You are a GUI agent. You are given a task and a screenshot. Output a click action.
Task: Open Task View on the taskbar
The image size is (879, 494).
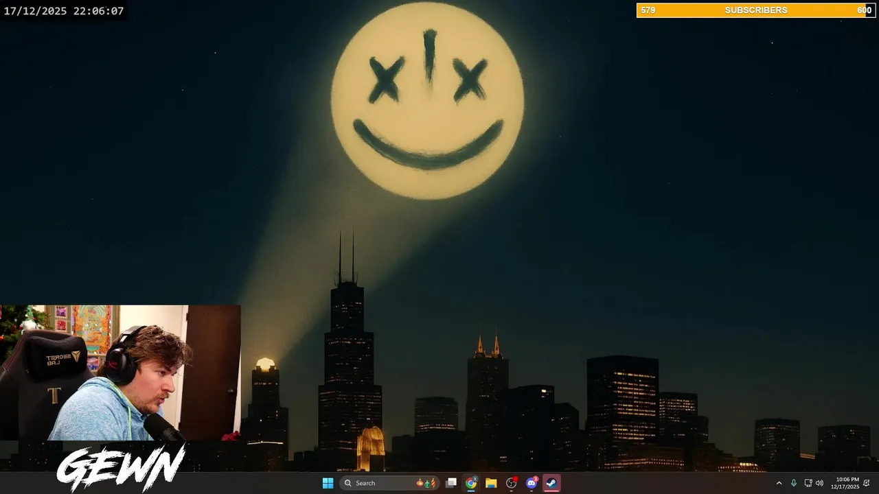point(451,483)
